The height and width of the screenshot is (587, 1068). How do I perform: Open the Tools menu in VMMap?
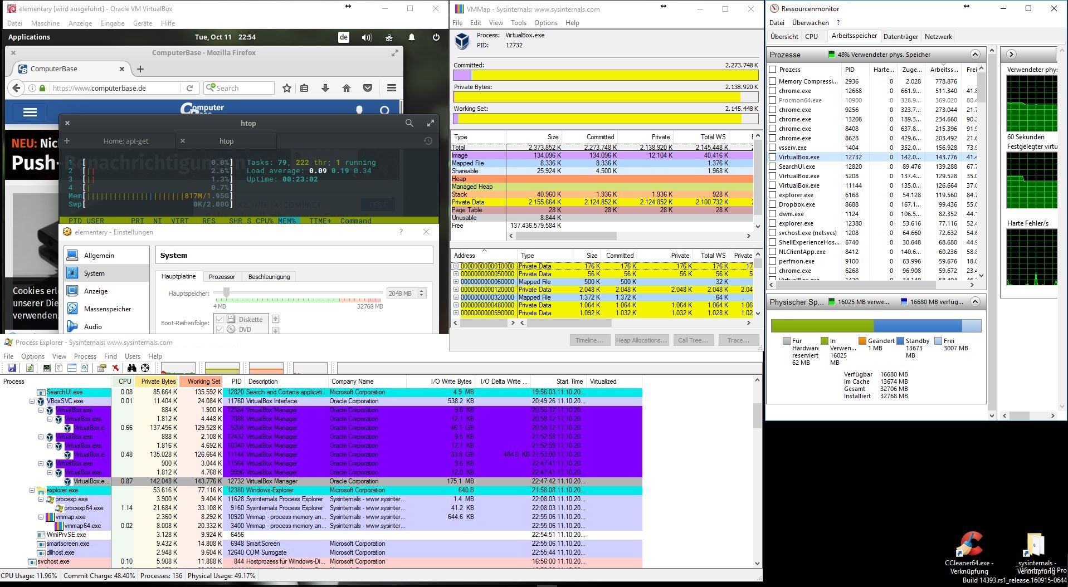[x=518, y=23]
